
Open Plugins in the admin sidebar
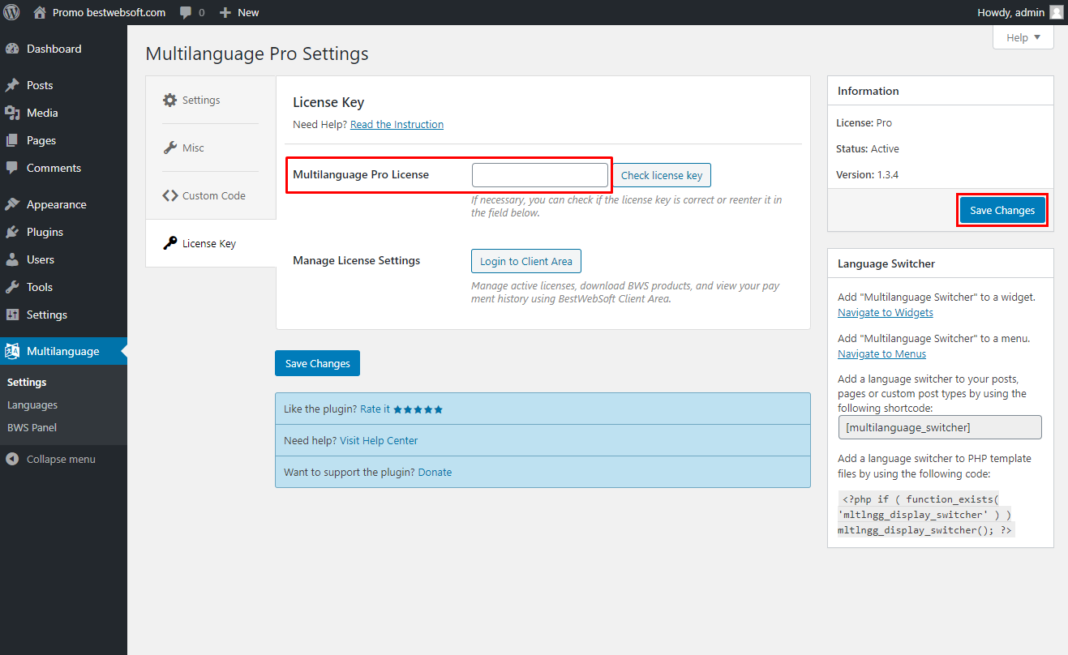pyautogui.click(x=63, y=232)
